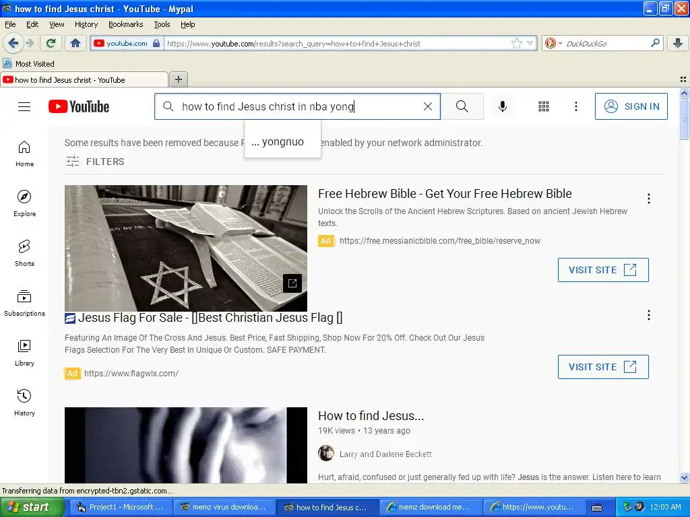This screenshot has width=690, height=517.
Task: Open messianicbible.com ad URL link
Action: (439, 241)
